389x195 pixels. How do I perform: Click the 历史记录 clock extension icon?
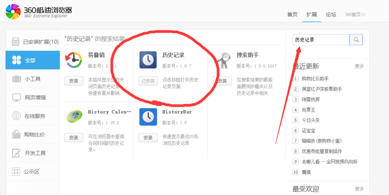click(x=148, y=60)
